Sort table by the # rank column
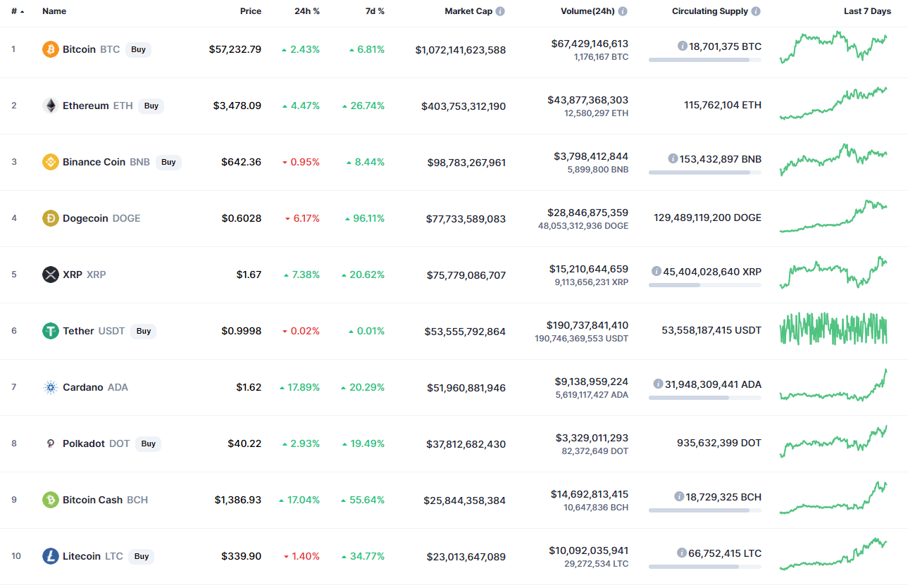The width and height of the screenshot is (908, 585). (18, 11)
